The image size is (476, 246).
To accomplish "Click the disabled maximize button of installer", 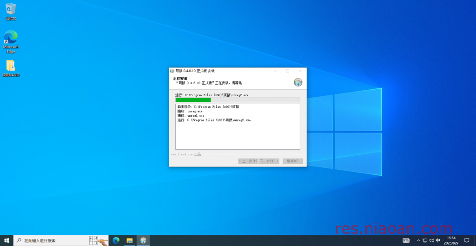I will coord(287,71).
